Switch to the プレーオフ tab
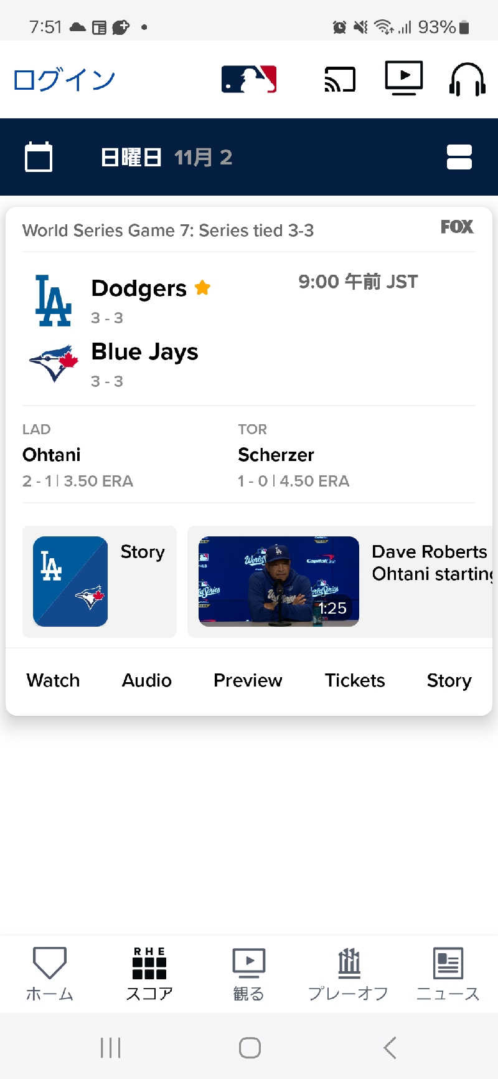This screenshot has width=498, height=1079. pos(349,973)
